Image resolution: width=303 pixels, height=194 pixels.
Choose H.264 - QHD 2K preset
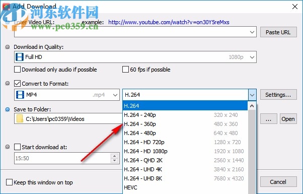tap(185, 160)
